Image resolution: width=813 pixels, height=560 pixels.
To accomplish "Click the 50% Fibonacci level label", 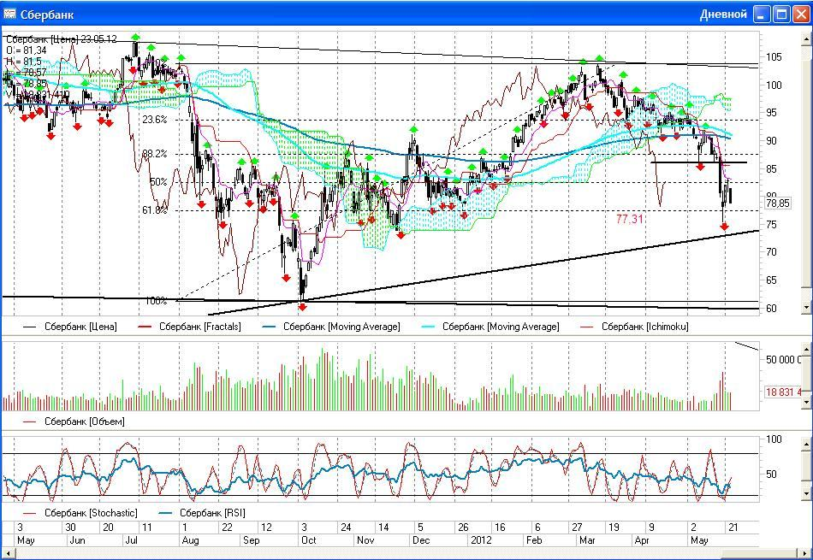I will click(x=158, y=182).
